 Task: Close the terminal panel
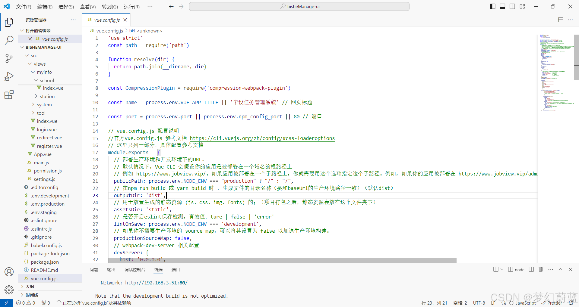(x=570, y=269)
